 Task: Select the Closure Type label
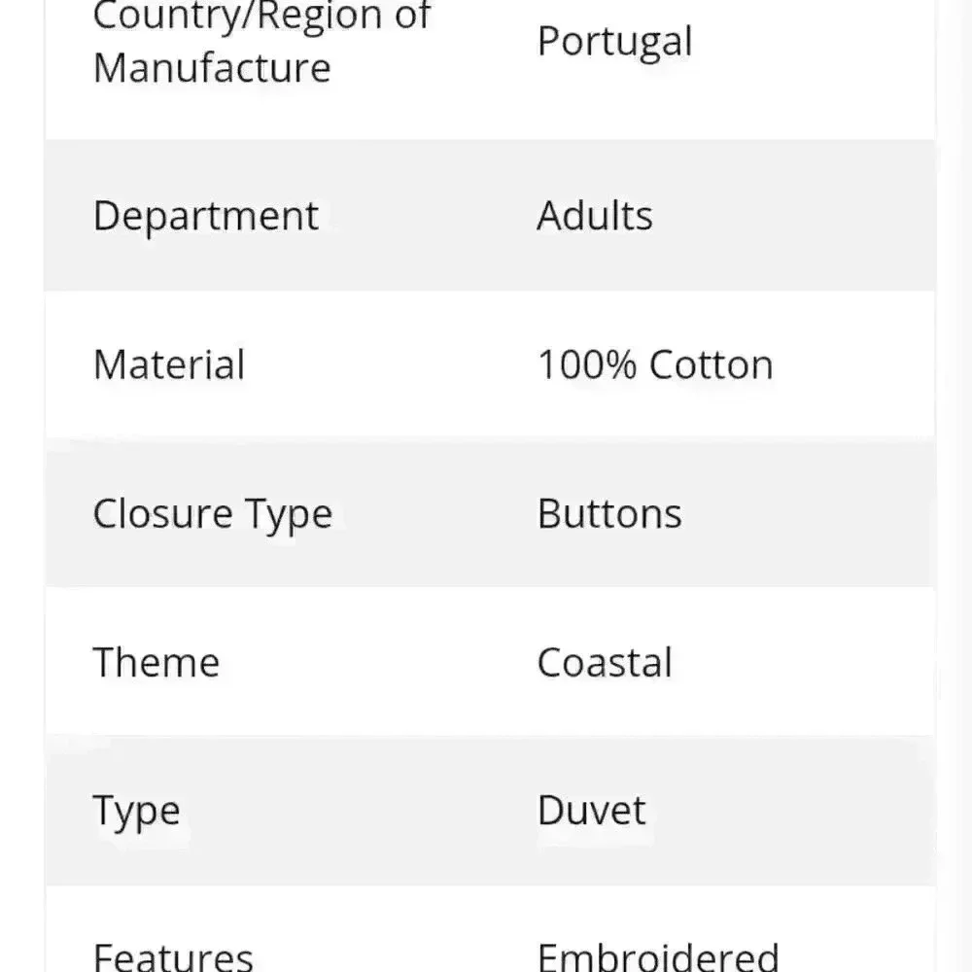[213, 514]
